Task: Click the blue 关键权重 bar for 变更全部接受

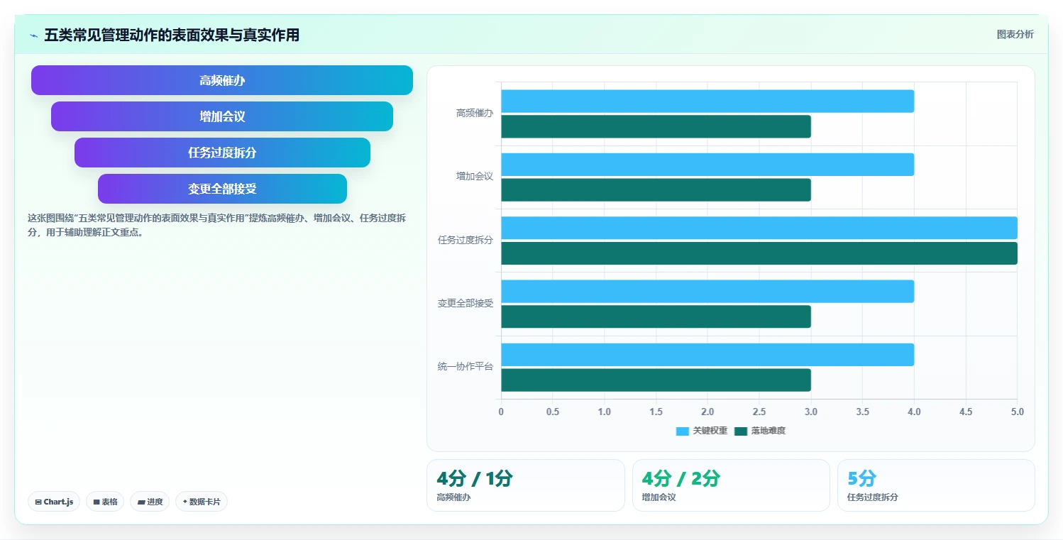Action: point(707,291)
